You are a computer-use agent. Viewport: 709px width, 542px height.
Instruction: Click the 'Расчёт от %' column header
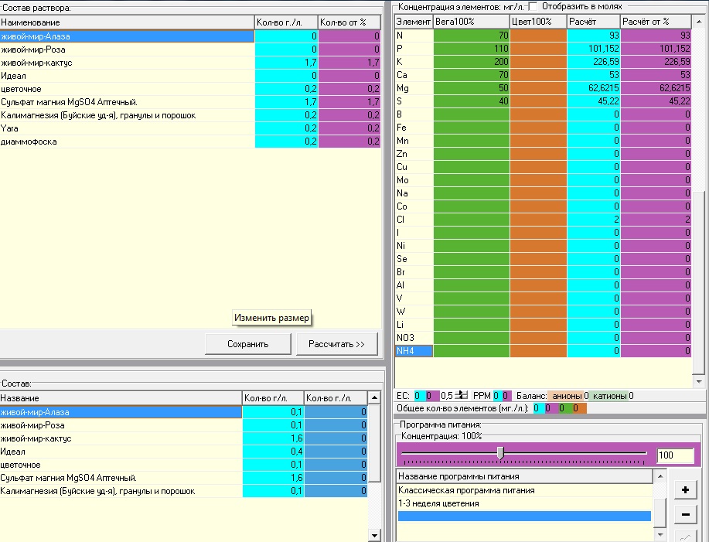pos(656,22)
